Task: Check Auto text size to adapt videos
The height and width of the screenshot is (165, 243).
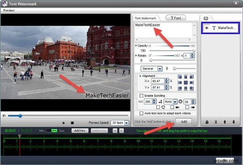Action: (141, 113)
